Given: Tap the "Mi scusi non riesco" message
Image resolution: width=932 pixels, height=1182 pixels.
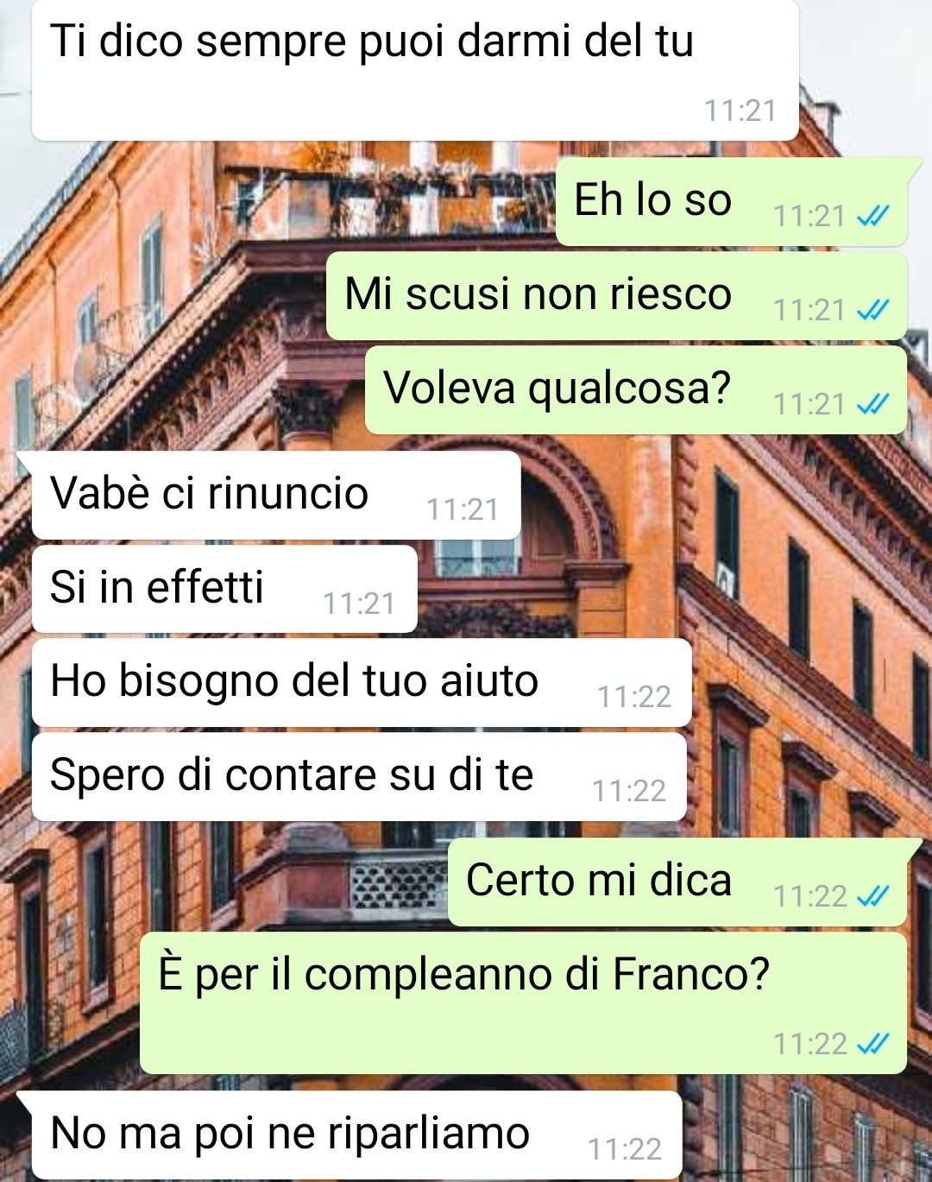Looking at the screenshot, I should coord(616,295).
